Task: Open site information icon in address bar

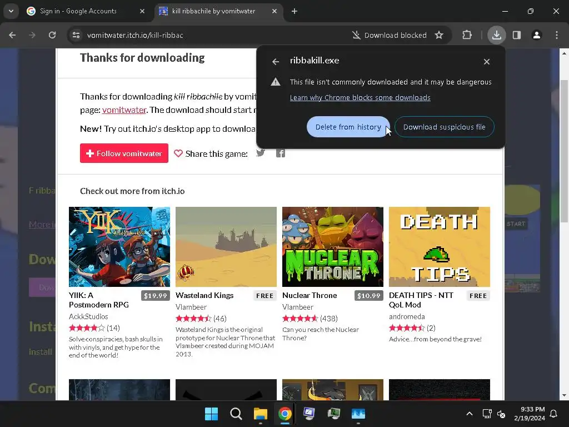Action: 76,35
